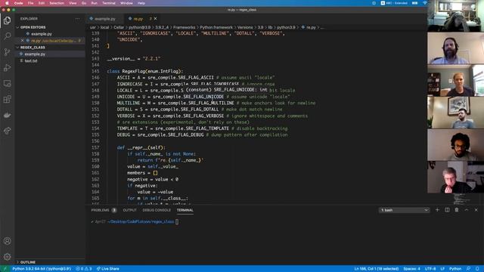484x272 pixels.
Task: Open the Docker view in activity bar
Action: [7, 115]
